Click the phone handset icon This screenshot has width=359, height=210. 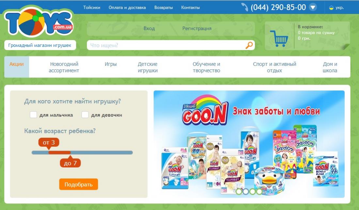click(x=245, y=7)
